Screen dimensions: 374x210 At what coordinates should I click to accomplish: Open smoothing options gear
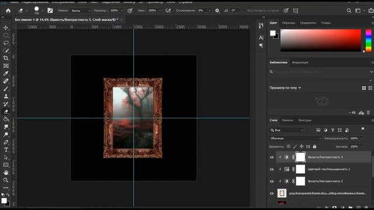[217, 10]
